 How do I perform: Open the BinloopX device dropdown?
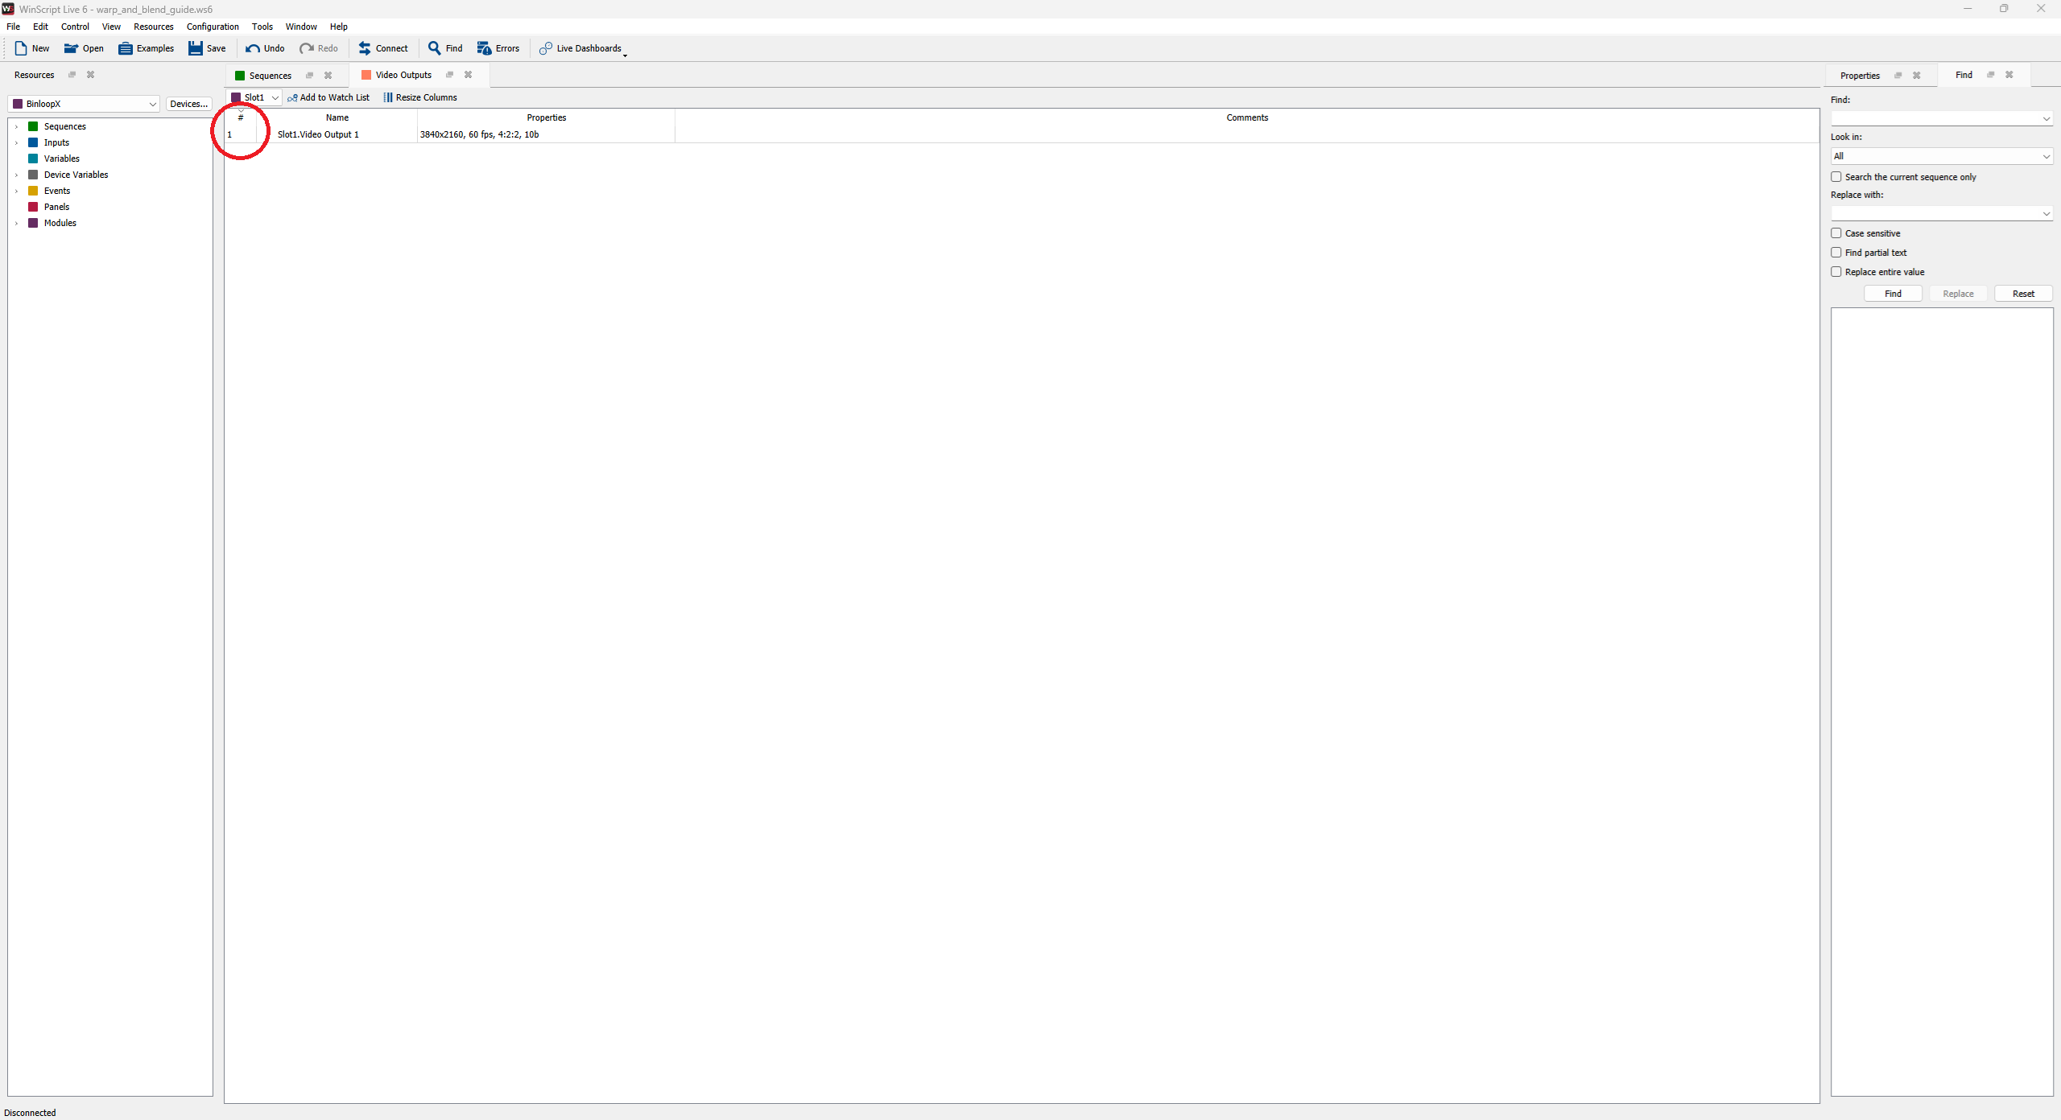pyautogui.click(x=85, y=104)
